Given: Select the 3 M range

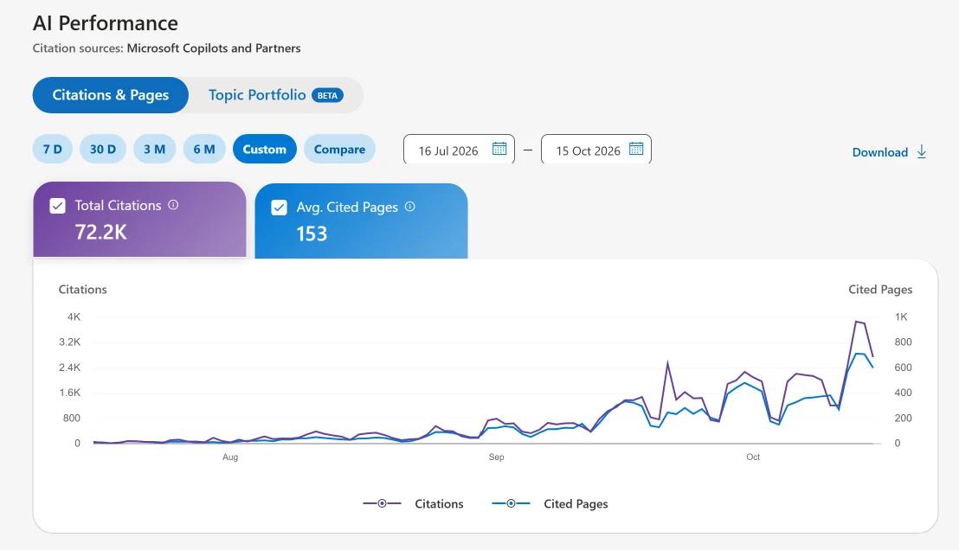Looking at the screenshot, I should tap(155, 149).
